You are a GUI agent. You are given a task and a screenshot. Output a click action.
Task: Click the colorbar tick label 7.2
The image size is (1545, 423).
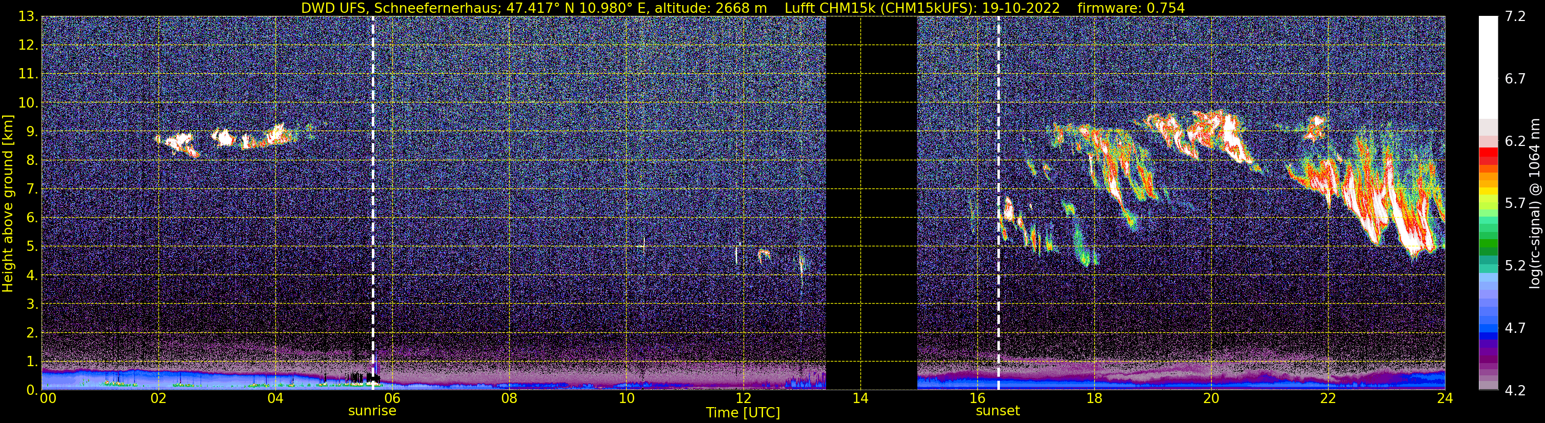pos(1516,17)
